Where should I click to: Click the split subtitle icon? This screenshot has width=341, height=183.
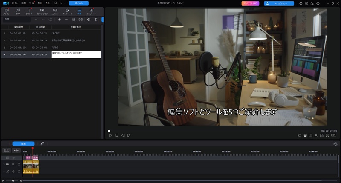click(73, 20)
